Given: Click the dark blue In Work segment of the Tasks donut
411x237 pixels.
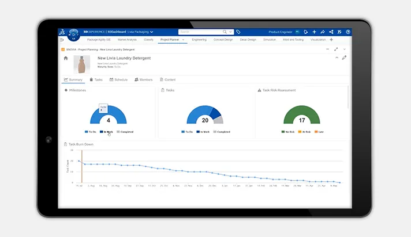Looking at the screenshot, I should [216, 112].
